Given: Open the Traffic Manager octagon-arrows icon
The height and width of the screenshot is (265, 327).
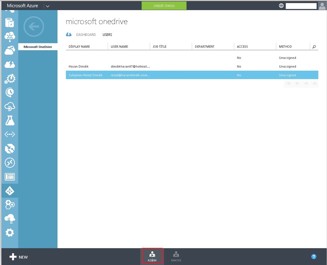Looking at the screenshot, I should (x=10, y=148).
